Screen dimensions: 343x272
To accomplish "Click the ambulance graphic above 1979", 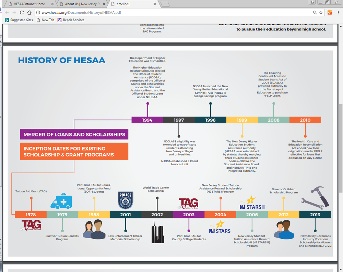I will click(61, 201).
